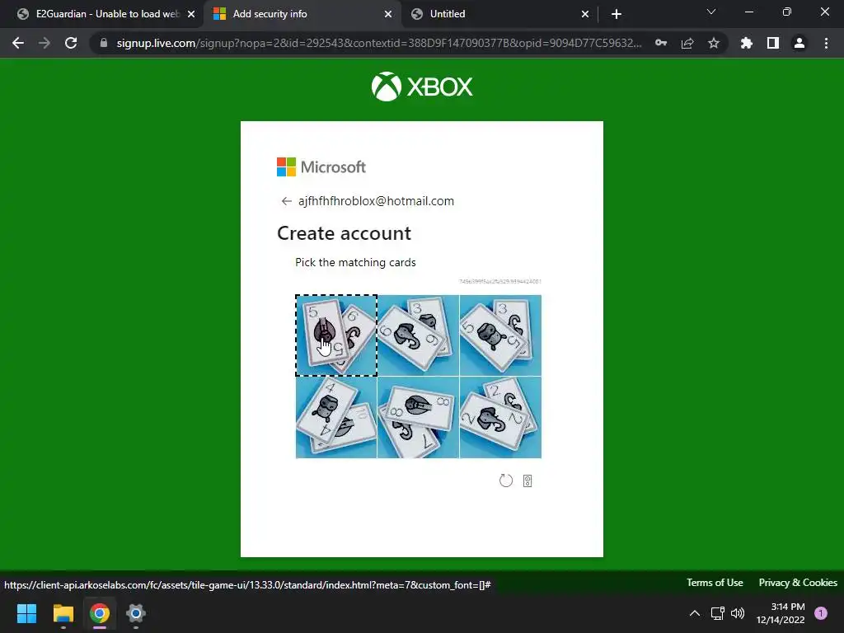Open the Settings gear on the taskbar

tap(136, 613)
